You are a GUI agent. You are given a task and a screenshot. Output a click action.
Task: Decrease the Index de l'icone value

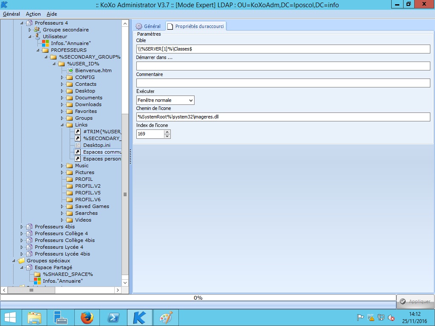(x=167, y=136)
